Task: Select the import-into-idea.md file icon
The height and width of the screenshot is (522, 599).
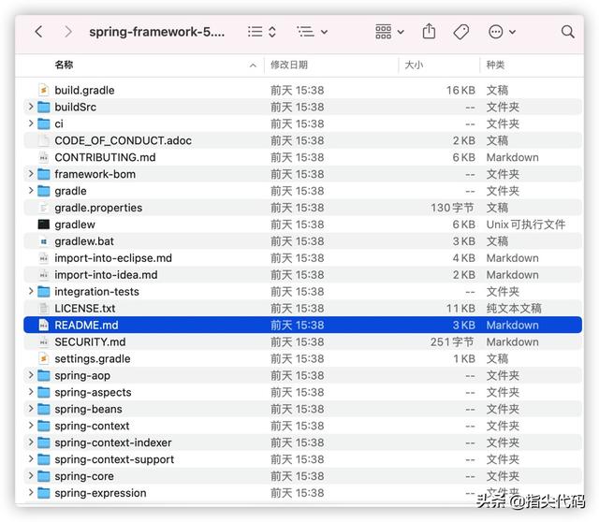Action: coord(44,275)
